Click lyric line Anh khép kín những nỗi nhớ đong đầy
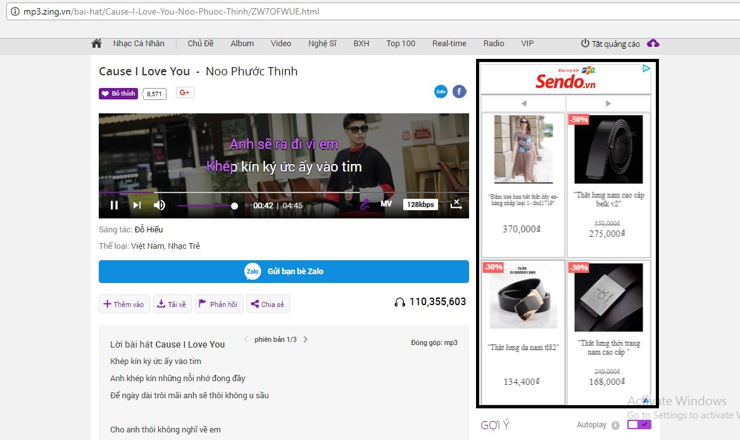 [x=177, y=378]
